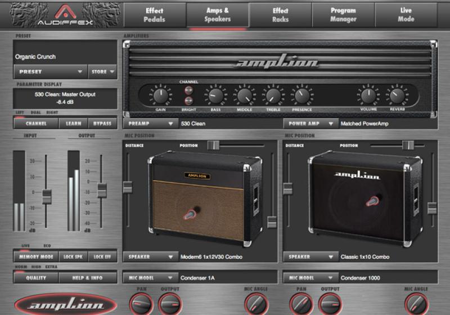Click the Treble knob
The width and height of the screenshot is (450, 315).
[273, 96]
